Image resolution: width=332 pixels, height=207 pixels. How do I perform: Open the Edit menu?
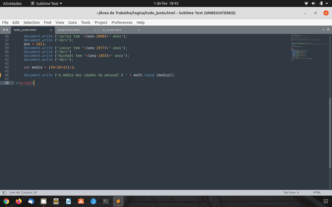[x=16, y=23]
